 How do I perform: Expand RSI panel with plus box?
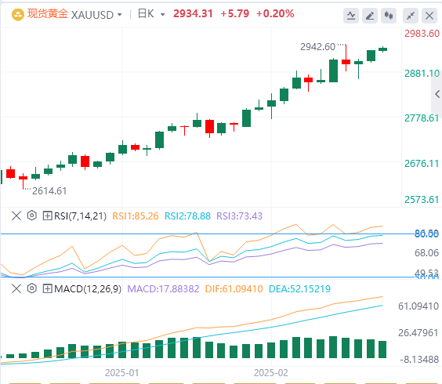[x=47, y=216]
